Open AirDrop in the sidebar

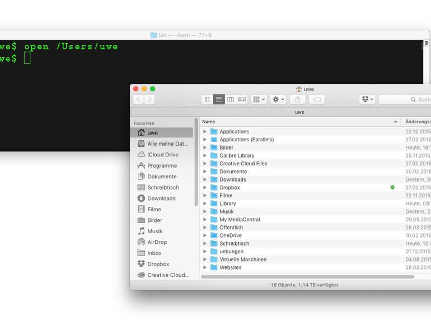coord(162,242)
